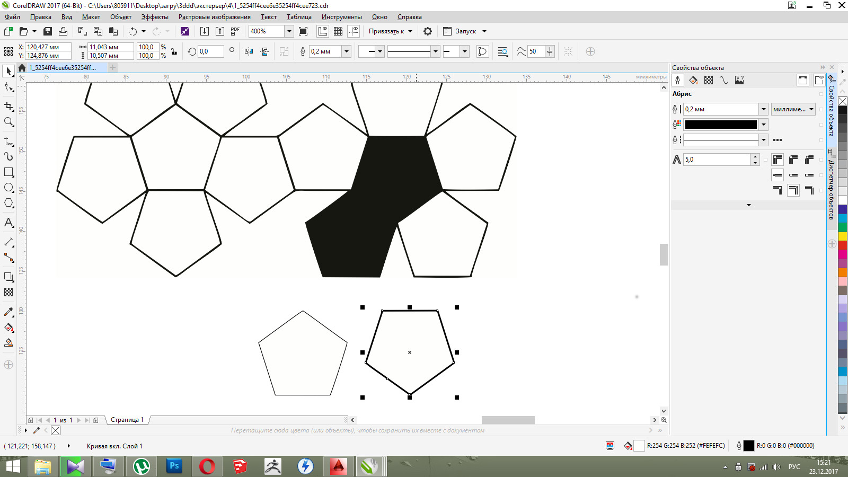Select the Drop Shadow tool
848x477 pixels.
tap(8, 277)
